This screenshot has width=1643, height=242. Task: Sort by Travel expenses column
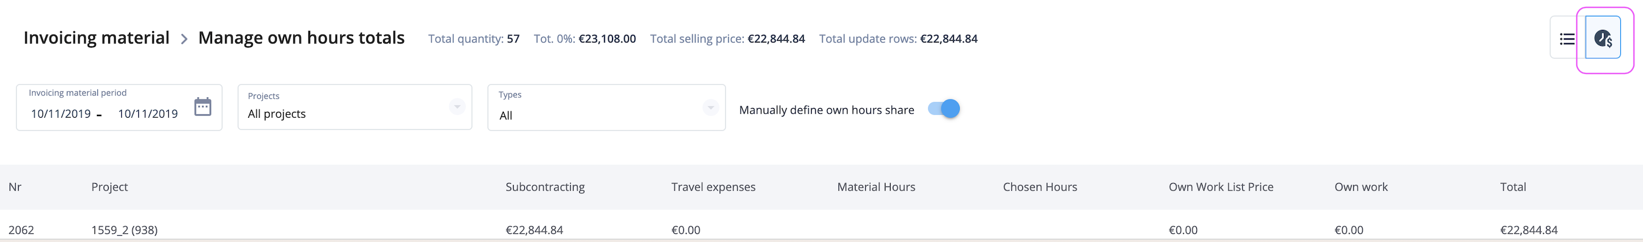point(713,187)
